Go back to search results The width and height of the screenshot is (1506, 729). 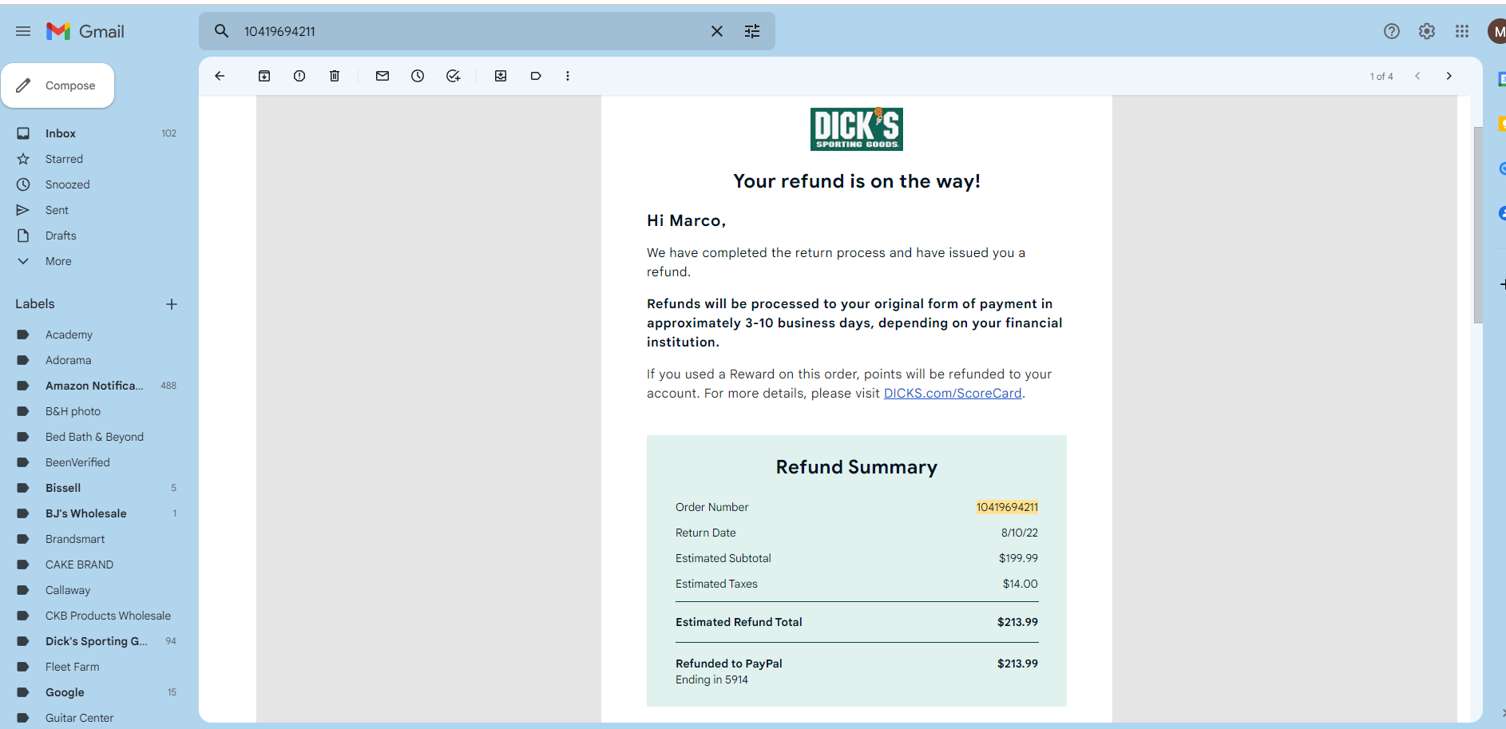(x=220, y=76)
